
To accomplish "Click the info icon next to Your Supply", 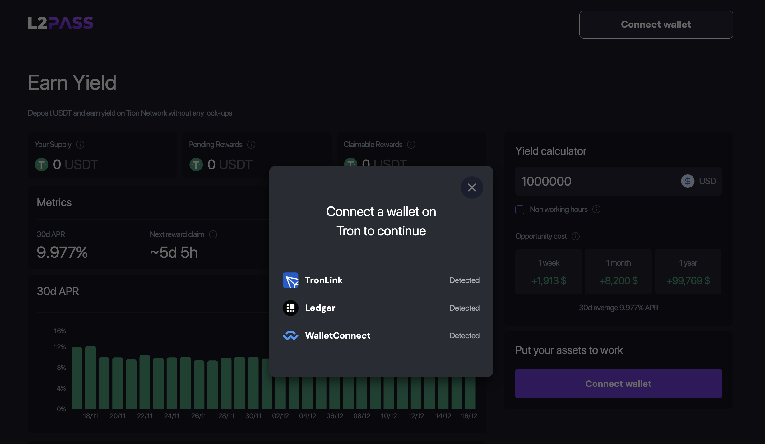I will coord(80,144).
